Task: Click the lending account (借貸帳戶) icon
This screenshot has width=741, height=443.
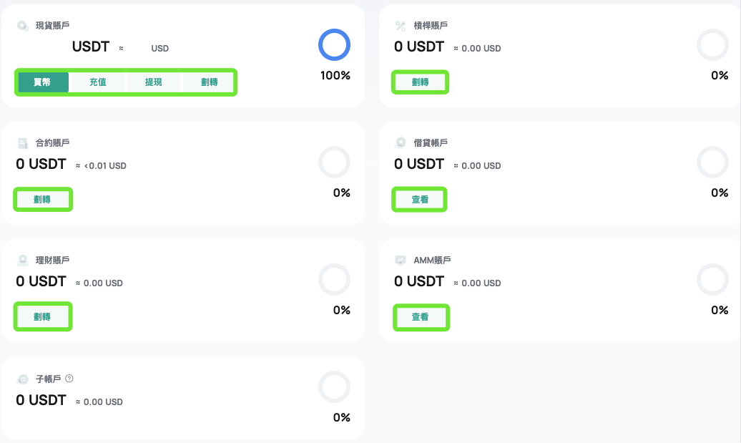Action: 401,143
